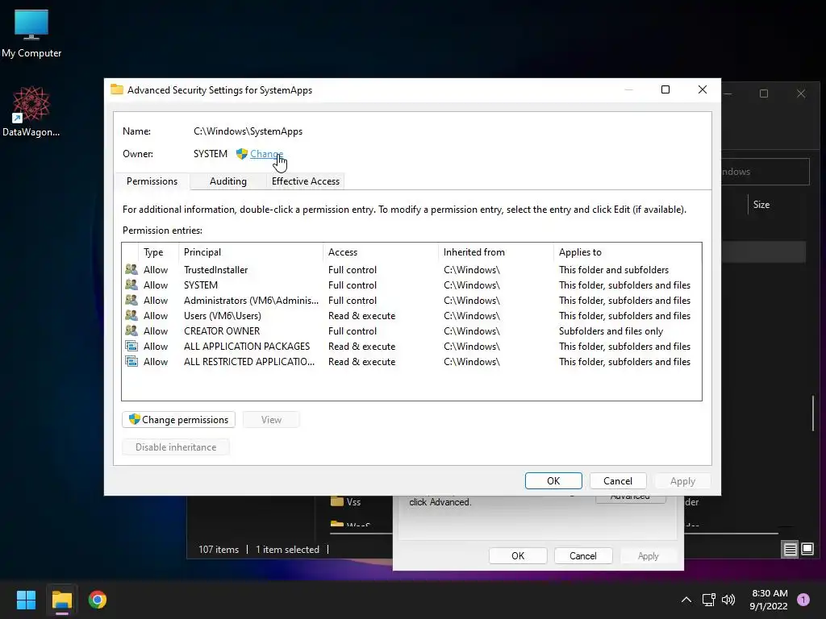The height and width of the screenshot is (619, 826).
Task: Select the Vss folder in File Explorer
Action: click(346, 501)
